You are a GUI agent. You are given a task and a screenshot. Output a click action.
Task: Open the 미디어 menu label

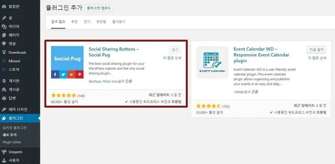[x=14, y=26]
